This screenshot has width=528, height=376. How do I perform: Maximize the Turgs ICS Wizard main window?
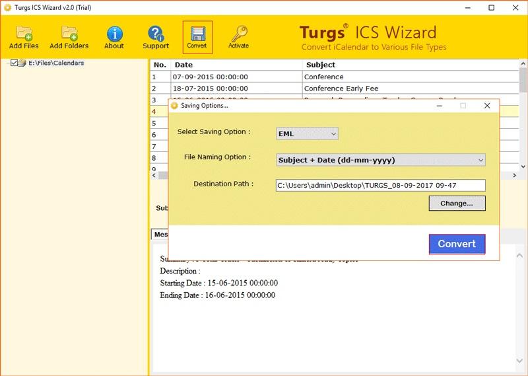tap(492, 7)
